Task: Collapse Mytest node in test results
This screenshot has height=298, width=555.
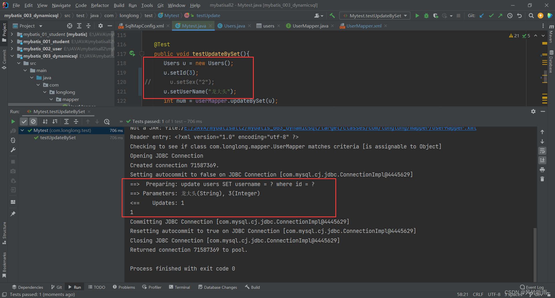Action: point(22,130)
